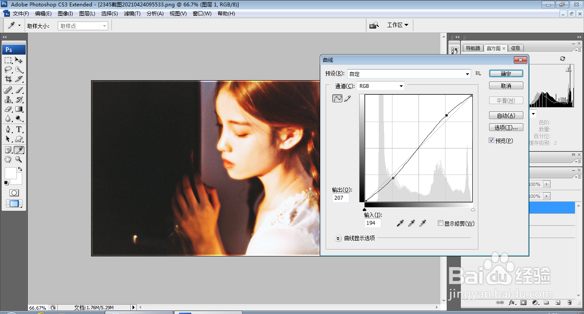
Task: Add a layer mask from Layers panel
Action: pyautogui.click(x=523, y=302)
